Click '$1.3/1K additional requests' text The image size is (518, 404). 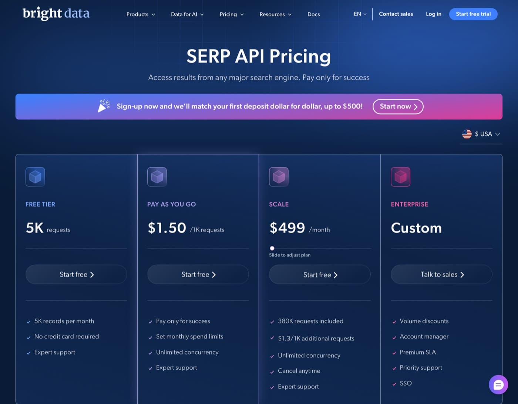(x=316, y=338)
